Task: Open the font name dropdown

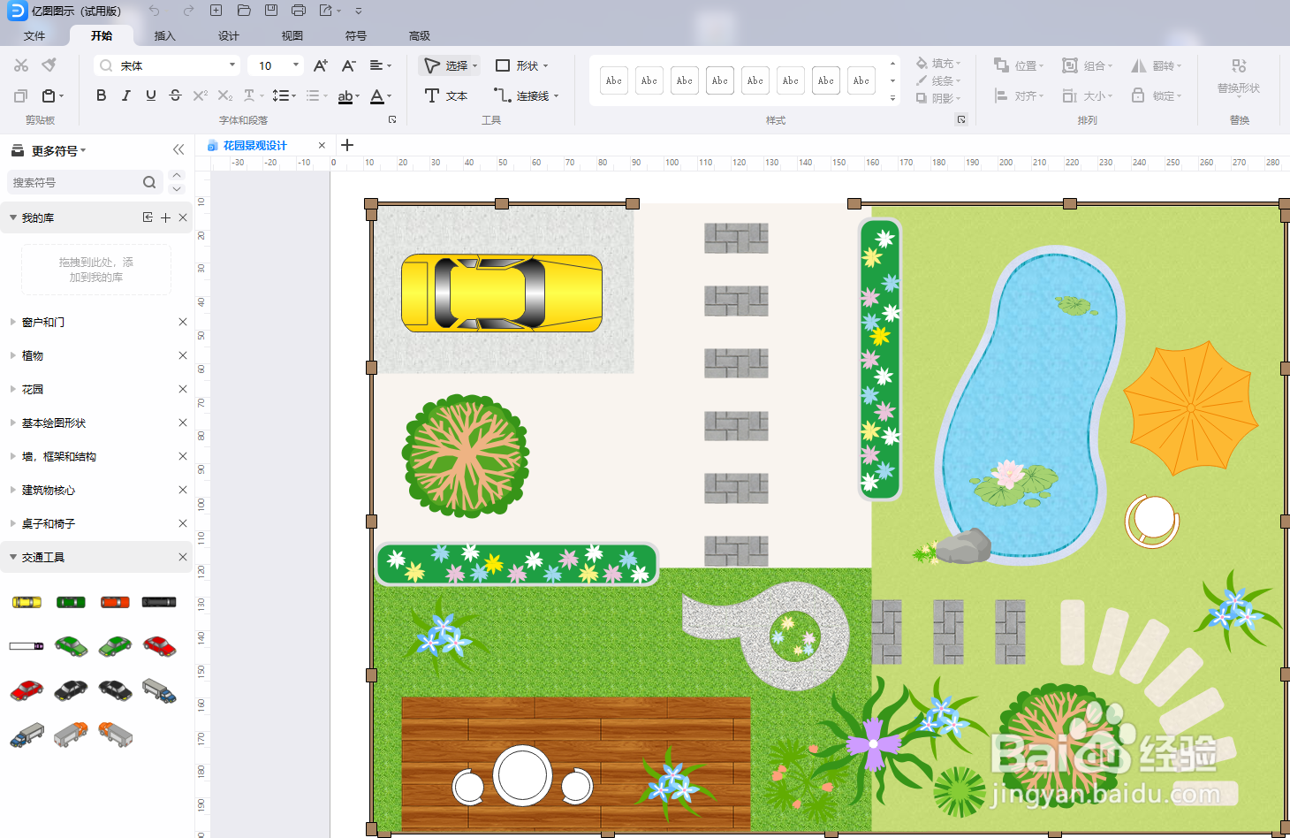Action: click(x=232, y=65)
